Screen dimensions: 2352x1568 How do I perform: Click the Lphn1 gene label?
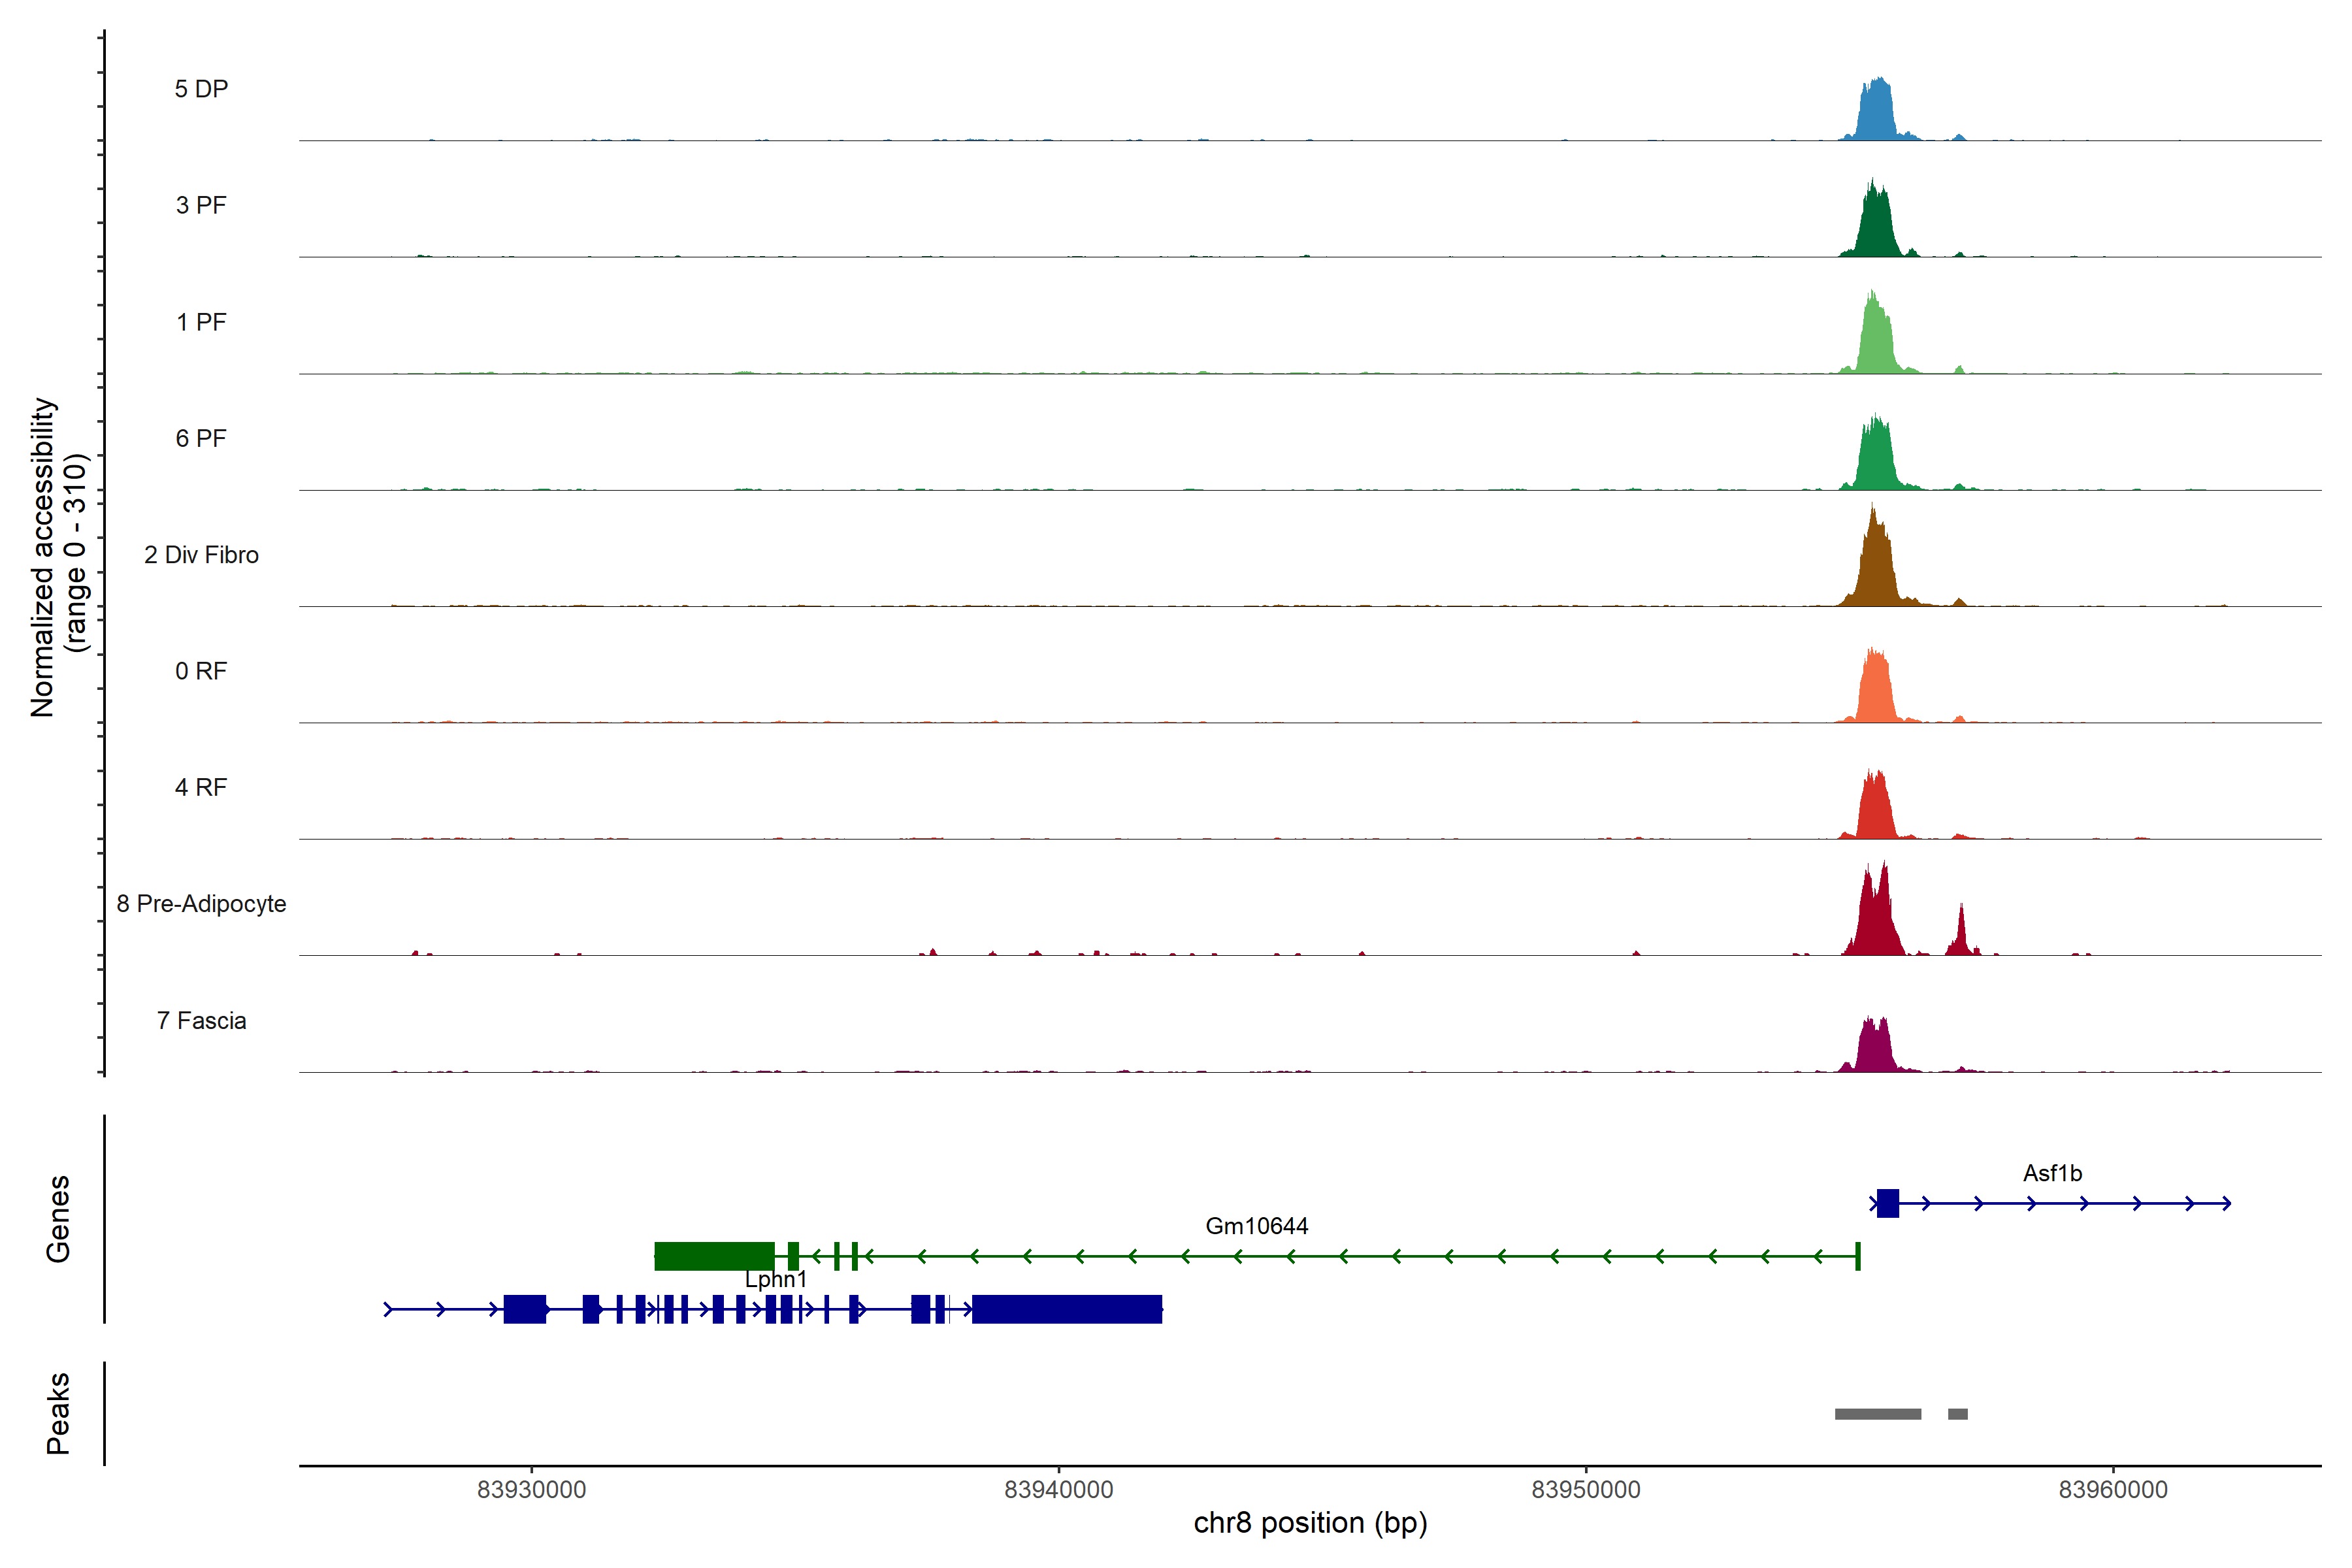pos(775,1279)
